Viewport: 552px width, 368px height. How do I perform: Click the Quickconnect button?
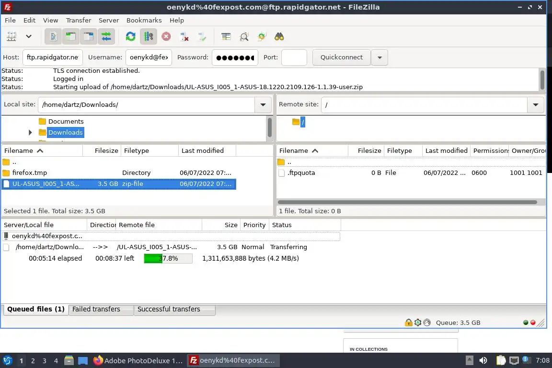pyautogui.click(x=342, y=57)
